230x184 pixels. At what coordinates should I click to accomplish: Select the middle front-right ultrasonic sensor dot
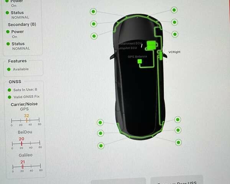tap(174, 22)
